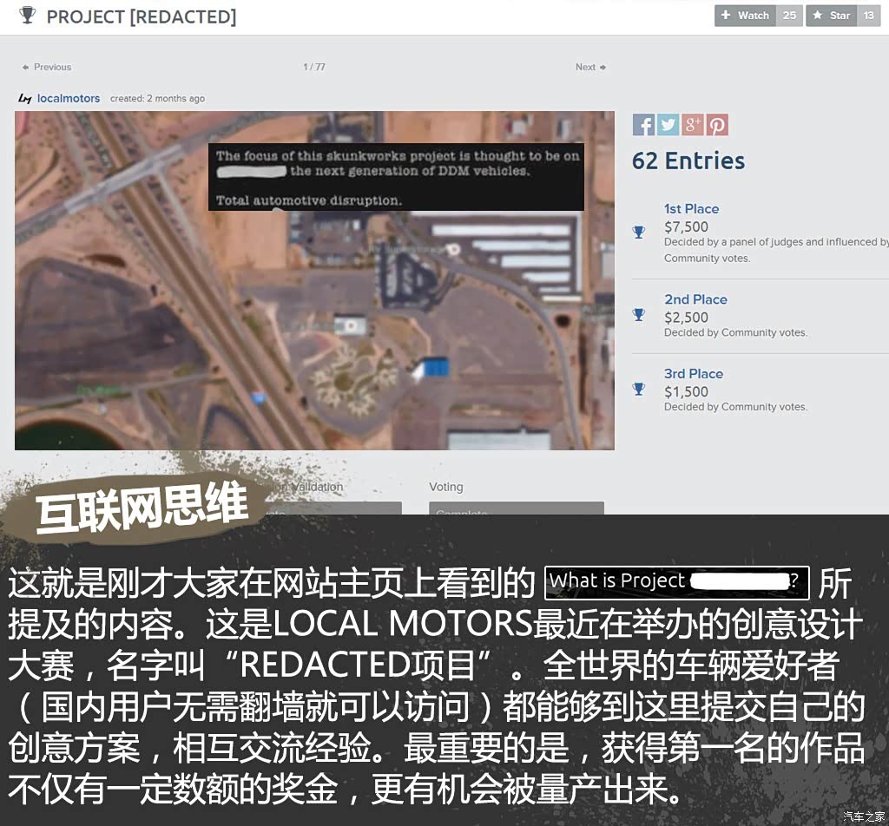
Task: Click the 62 Entries heading
Action: tap(688, 161)
